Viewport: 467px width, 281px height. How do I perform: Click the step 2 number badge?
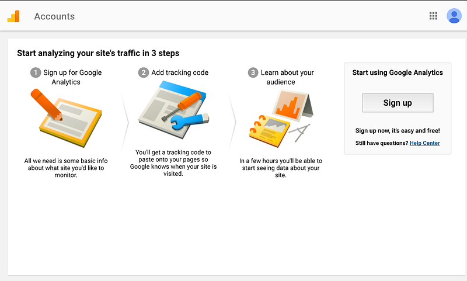pyautogui.click(x=143, y=72)
